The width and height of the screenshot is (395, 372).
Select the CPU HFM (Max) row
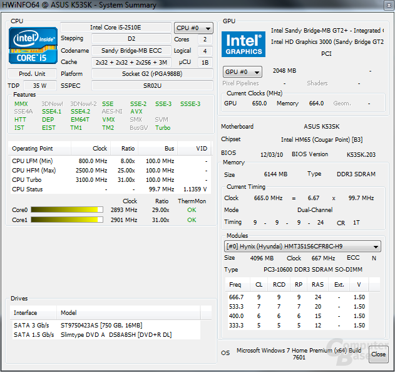tap(110, 171)
